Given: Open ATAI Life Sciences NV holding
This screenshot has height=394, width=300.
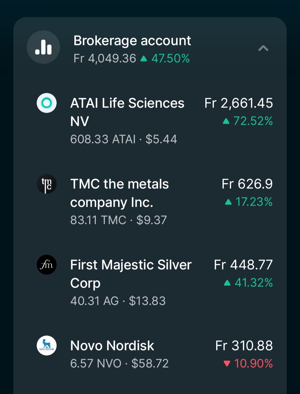Looking at the screenshot, I should point(127,112).
